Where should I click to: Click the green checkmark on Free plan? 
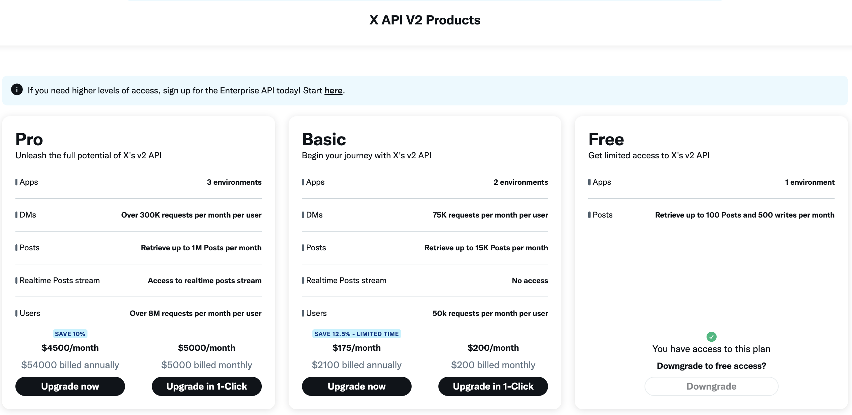[x=711, y=337]
